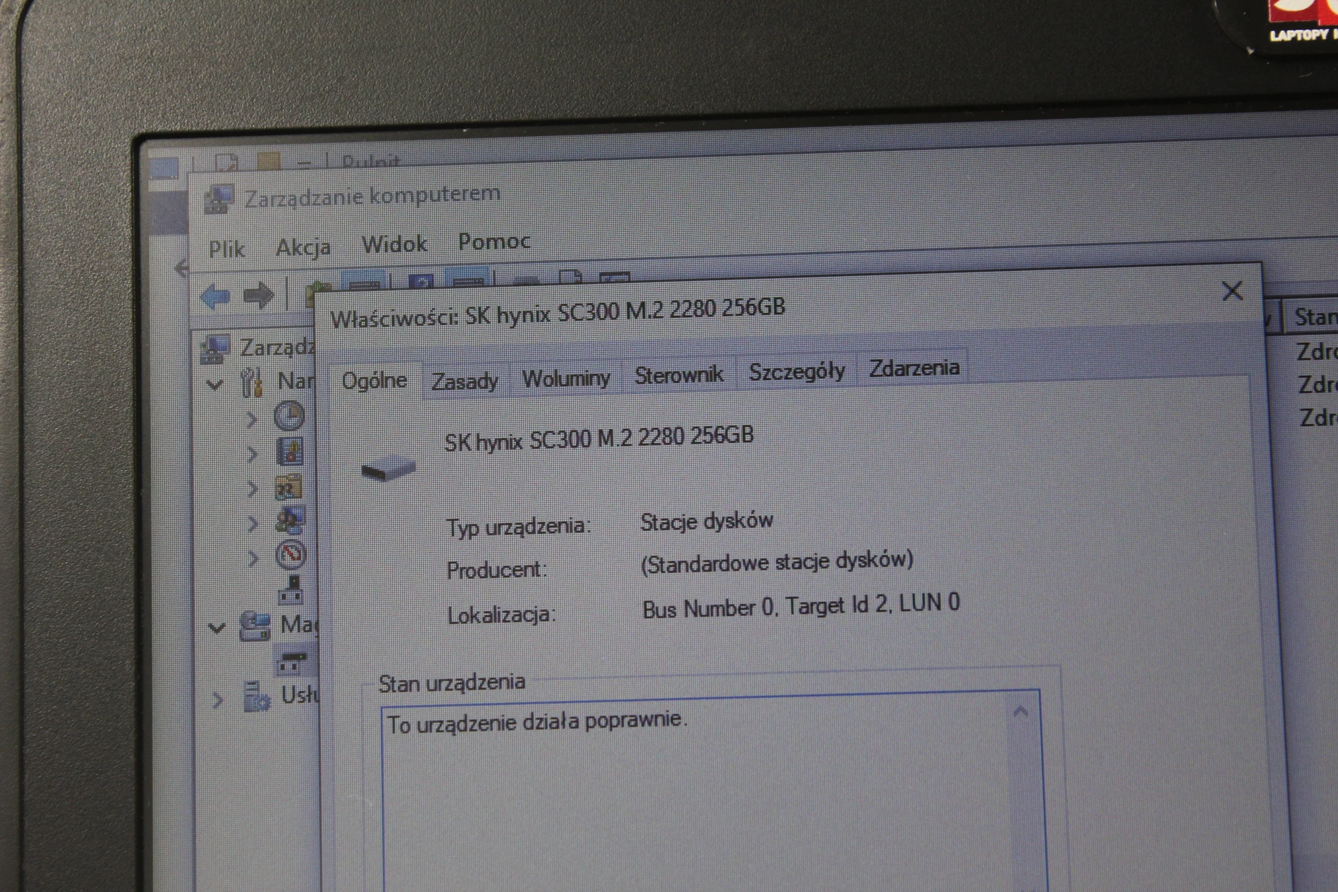Open the Plik menu
The image size is (1338, 892).
pyautogui.click(x=227, y=249)
